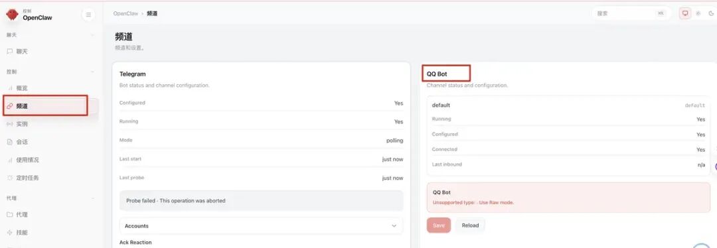Expand the Accounts dropdown in Telegram card

(x=261, y=225)
